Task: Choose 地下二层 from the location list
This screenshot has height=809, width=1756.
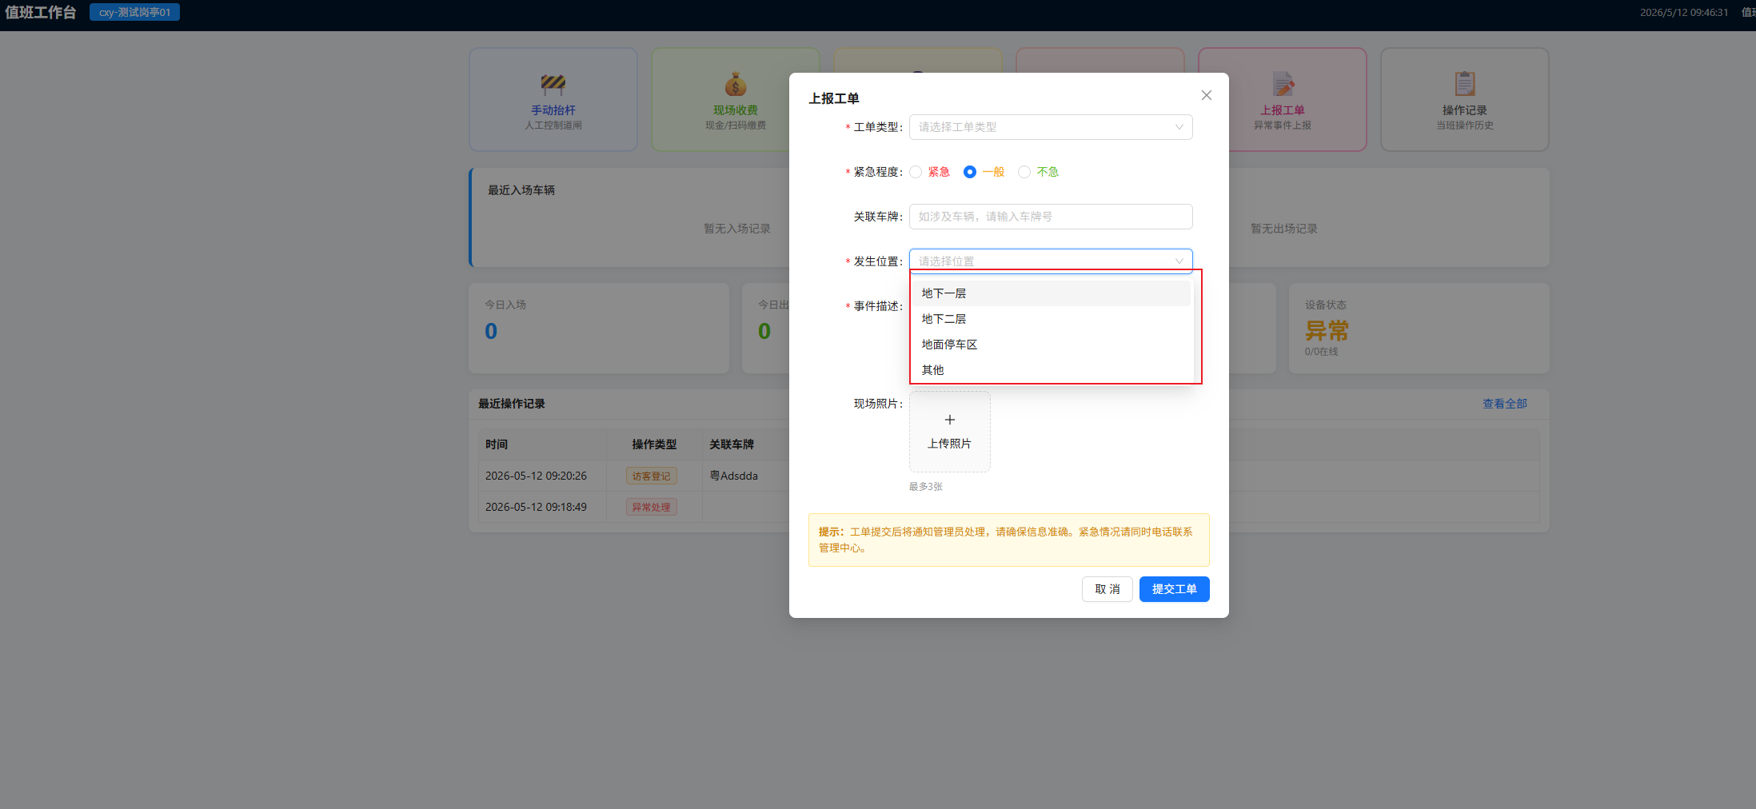Action: click(x=1051, y=319)
